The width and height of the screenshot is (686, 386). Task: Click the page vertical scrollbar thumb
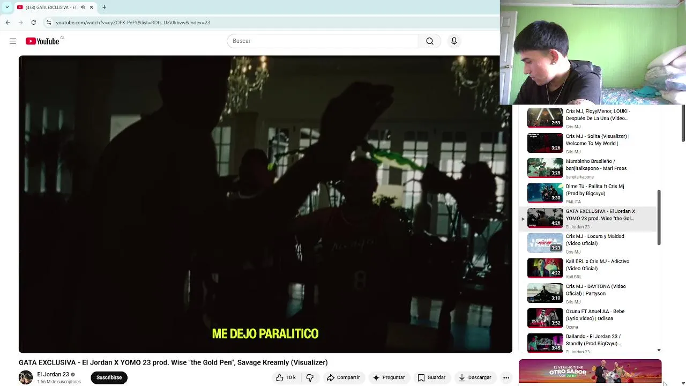coord(683,123)
